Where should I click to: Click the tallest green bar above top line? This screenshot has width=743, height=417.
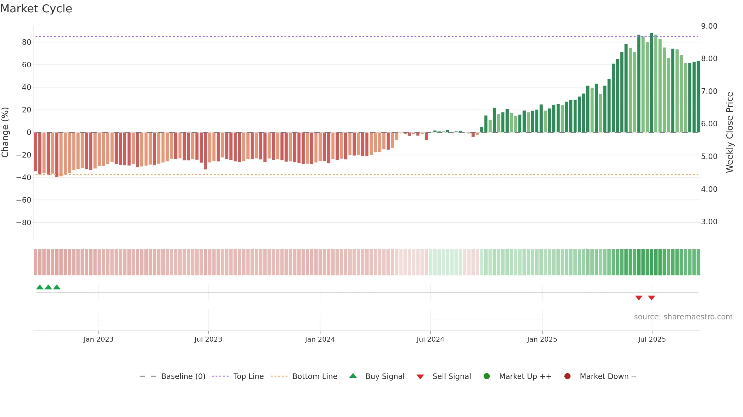pos(652,82)
